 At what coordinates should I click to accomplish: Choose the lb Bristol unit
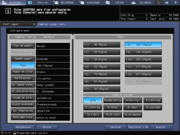113,114
